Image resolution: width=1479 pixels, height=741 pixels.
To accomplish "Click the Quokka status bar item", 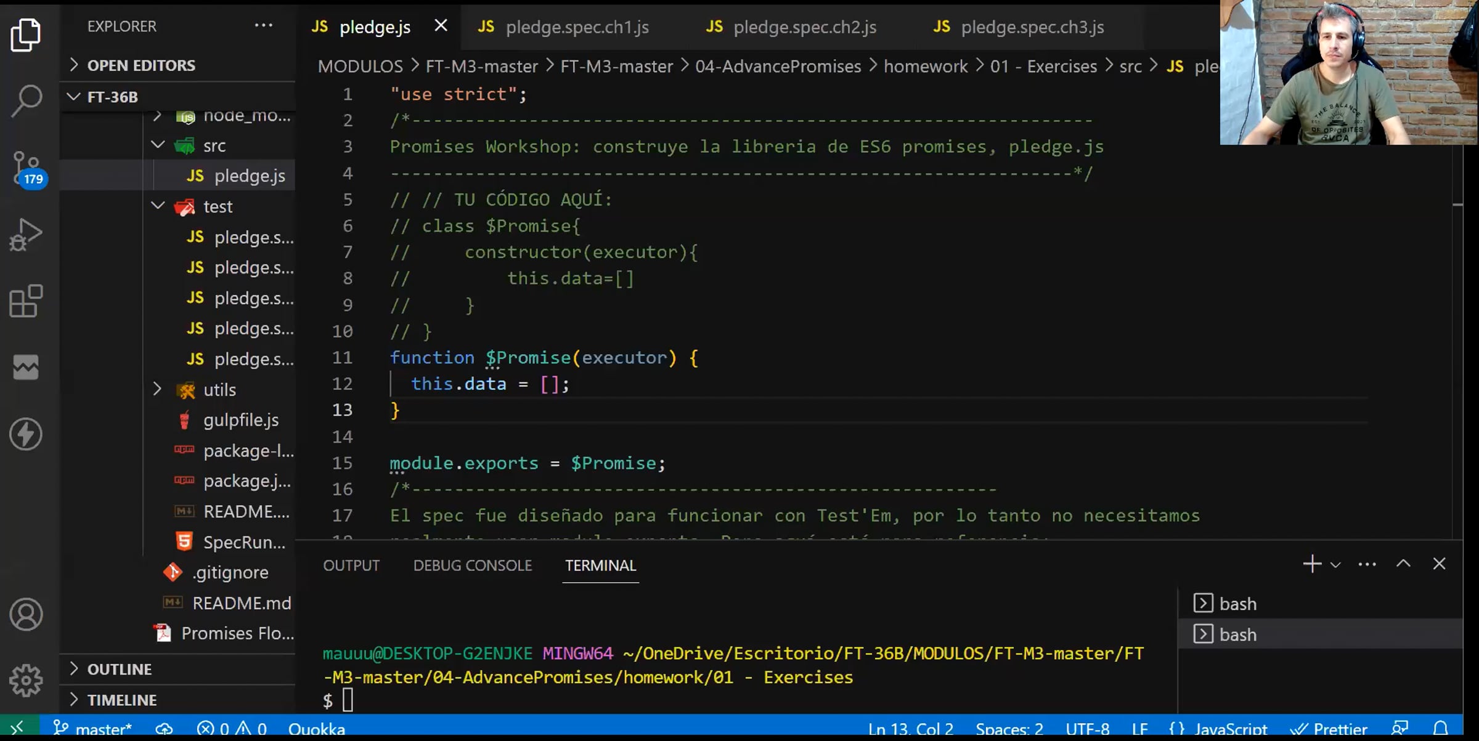I will (316, 729).
